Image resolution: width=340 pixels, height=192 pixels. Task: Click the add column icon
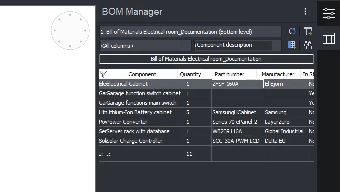292,45
